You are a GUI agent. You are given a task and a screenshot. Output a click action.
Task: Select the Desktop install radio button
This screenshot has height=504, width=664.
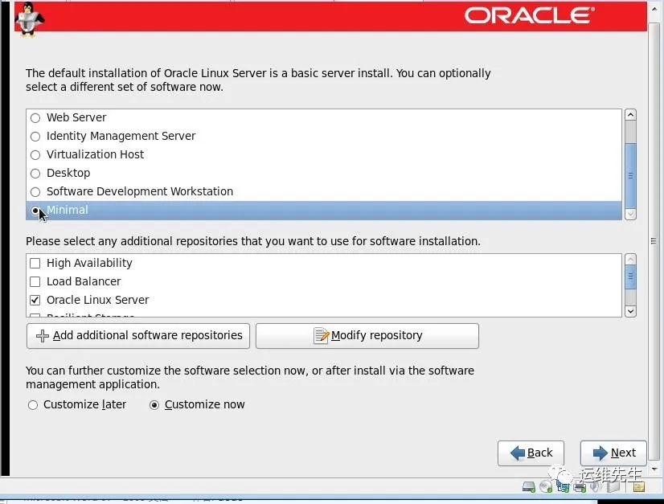point(35,174)
